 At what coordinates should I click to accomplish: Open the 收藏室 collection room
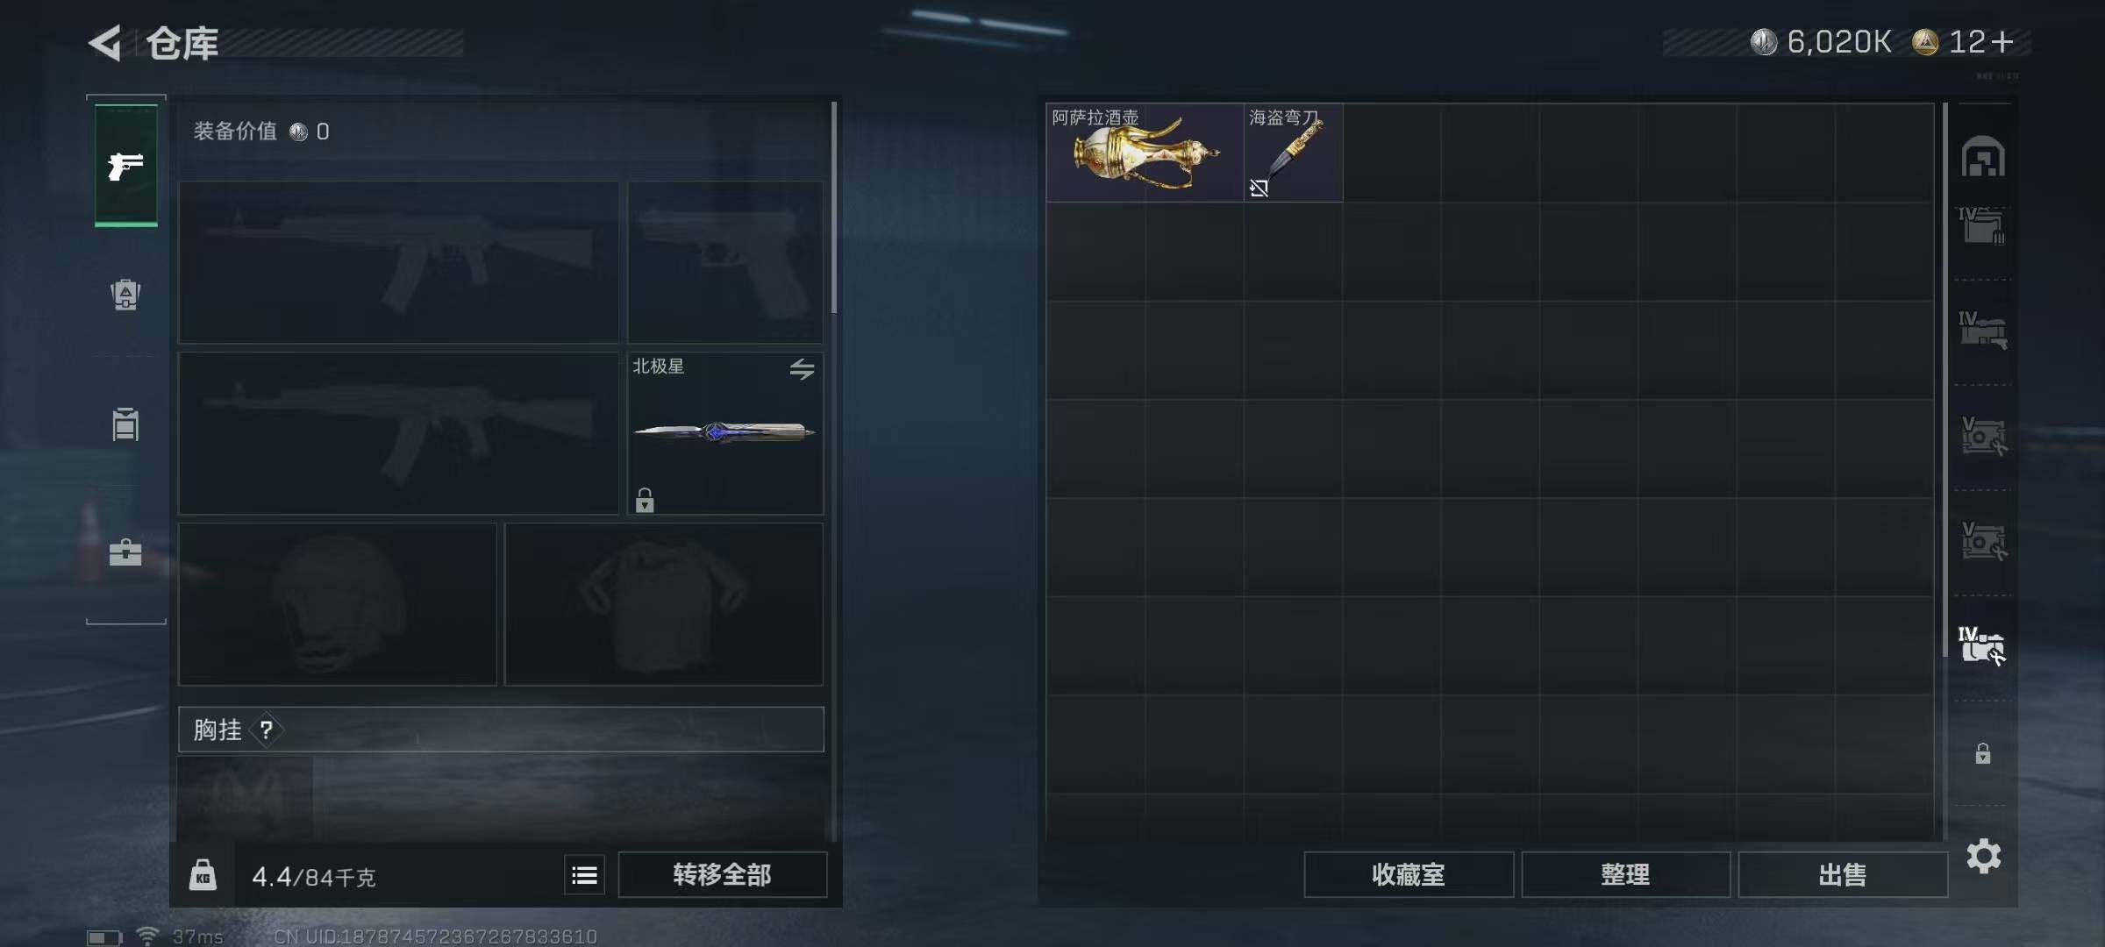[1409, 874]
